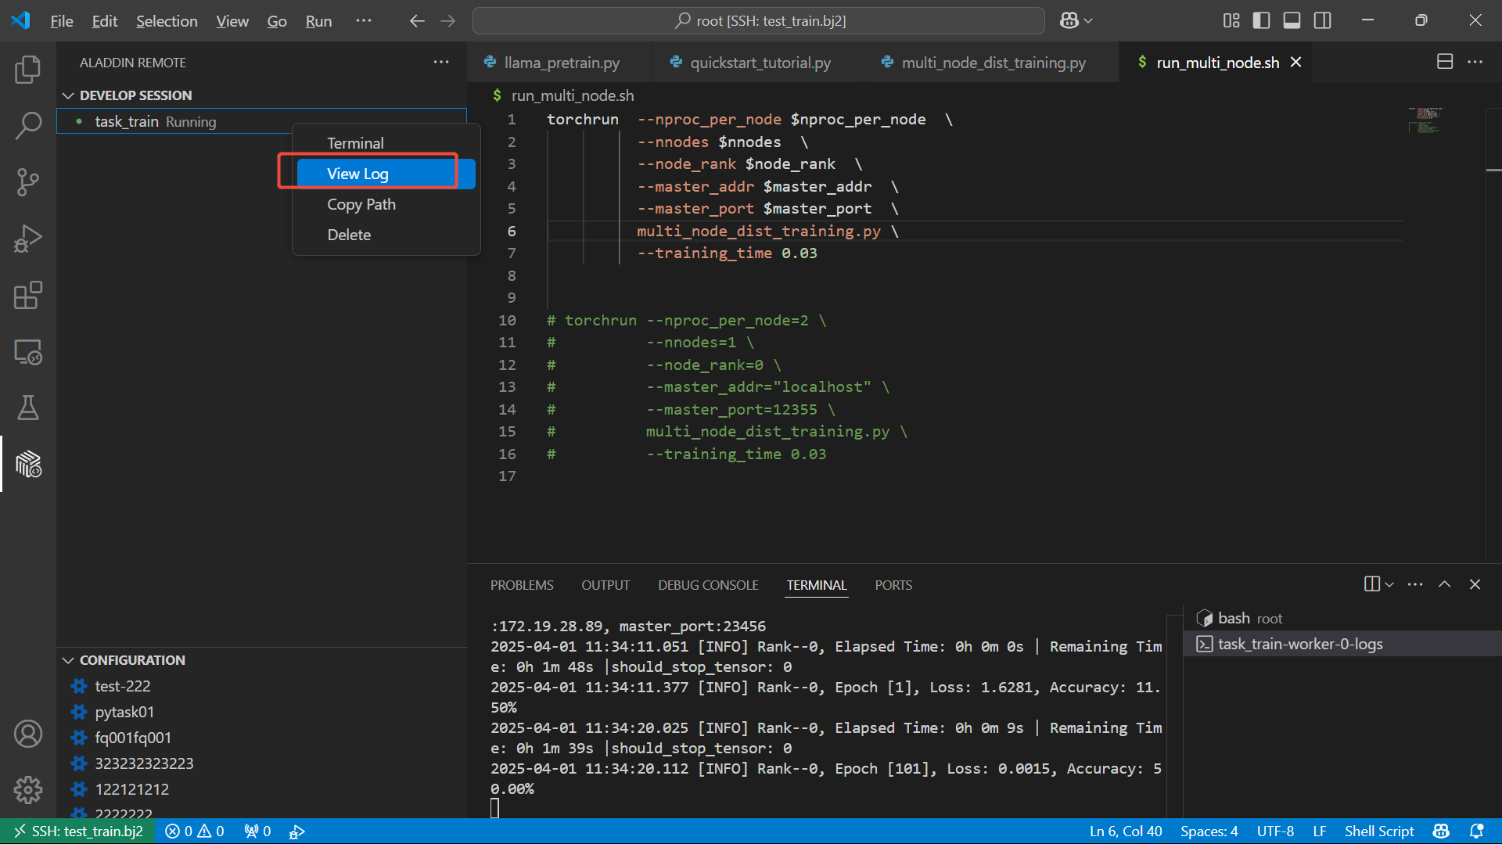This screenshot has height=844, width=1502.
Task: Maximize the panel size chevron
Action: [x=1444, y=584]
